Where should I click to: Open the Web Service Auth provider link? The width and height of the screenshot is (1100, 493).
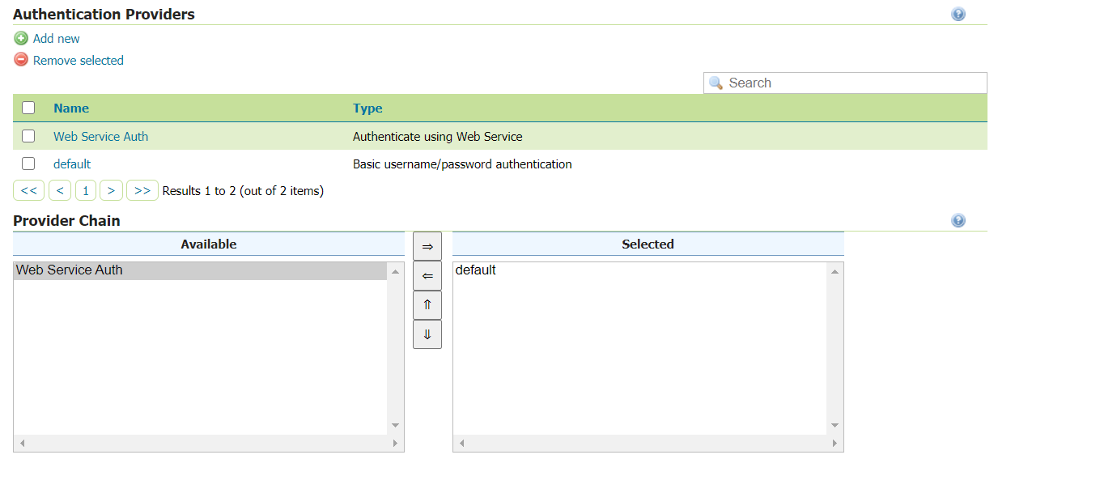click(100, 136)
